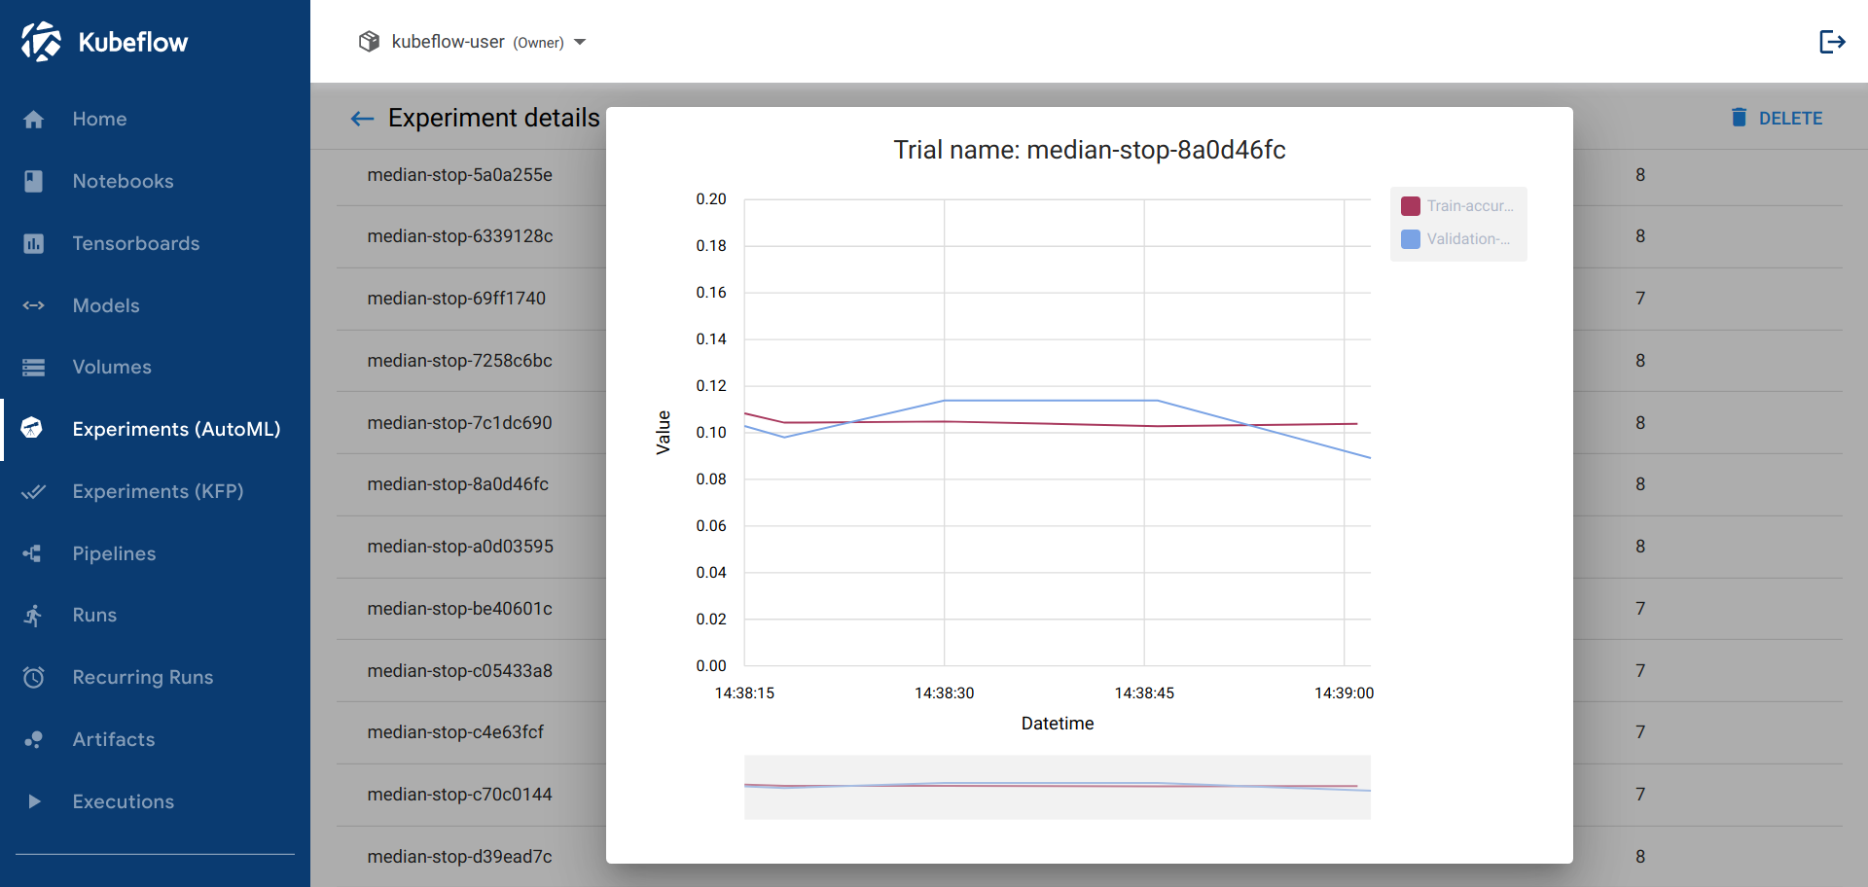Open trial median-stop-c05433a8

(459, 671)
